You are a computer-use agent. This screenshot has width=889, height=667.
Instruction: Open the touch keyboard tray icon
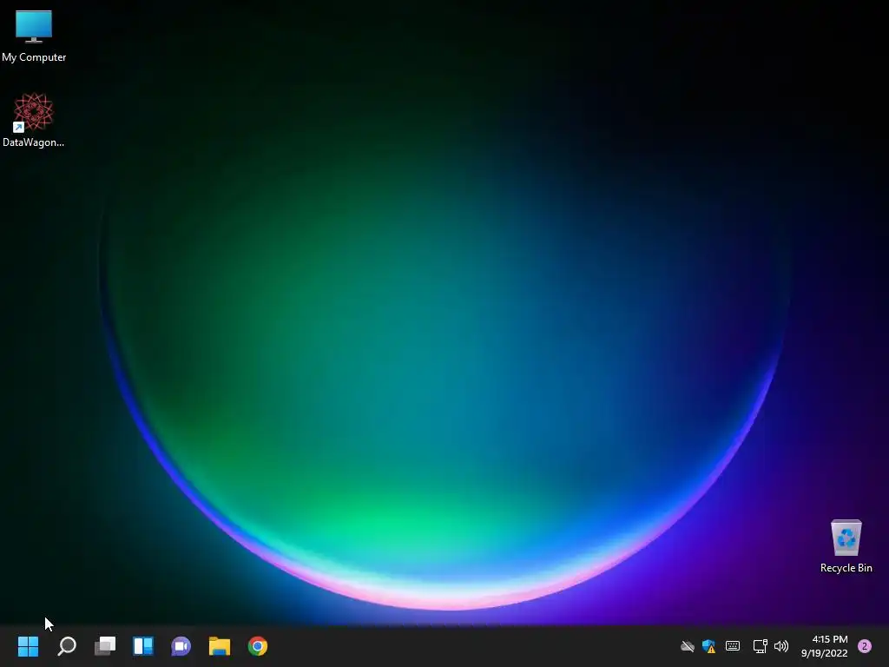coord(733,646)
